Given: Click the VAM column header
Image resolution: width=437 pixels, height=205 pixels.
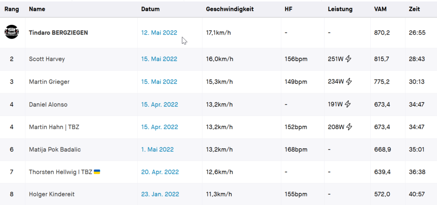Looking at the screenshot, I should pyautogui.click(x=380, y=9).
